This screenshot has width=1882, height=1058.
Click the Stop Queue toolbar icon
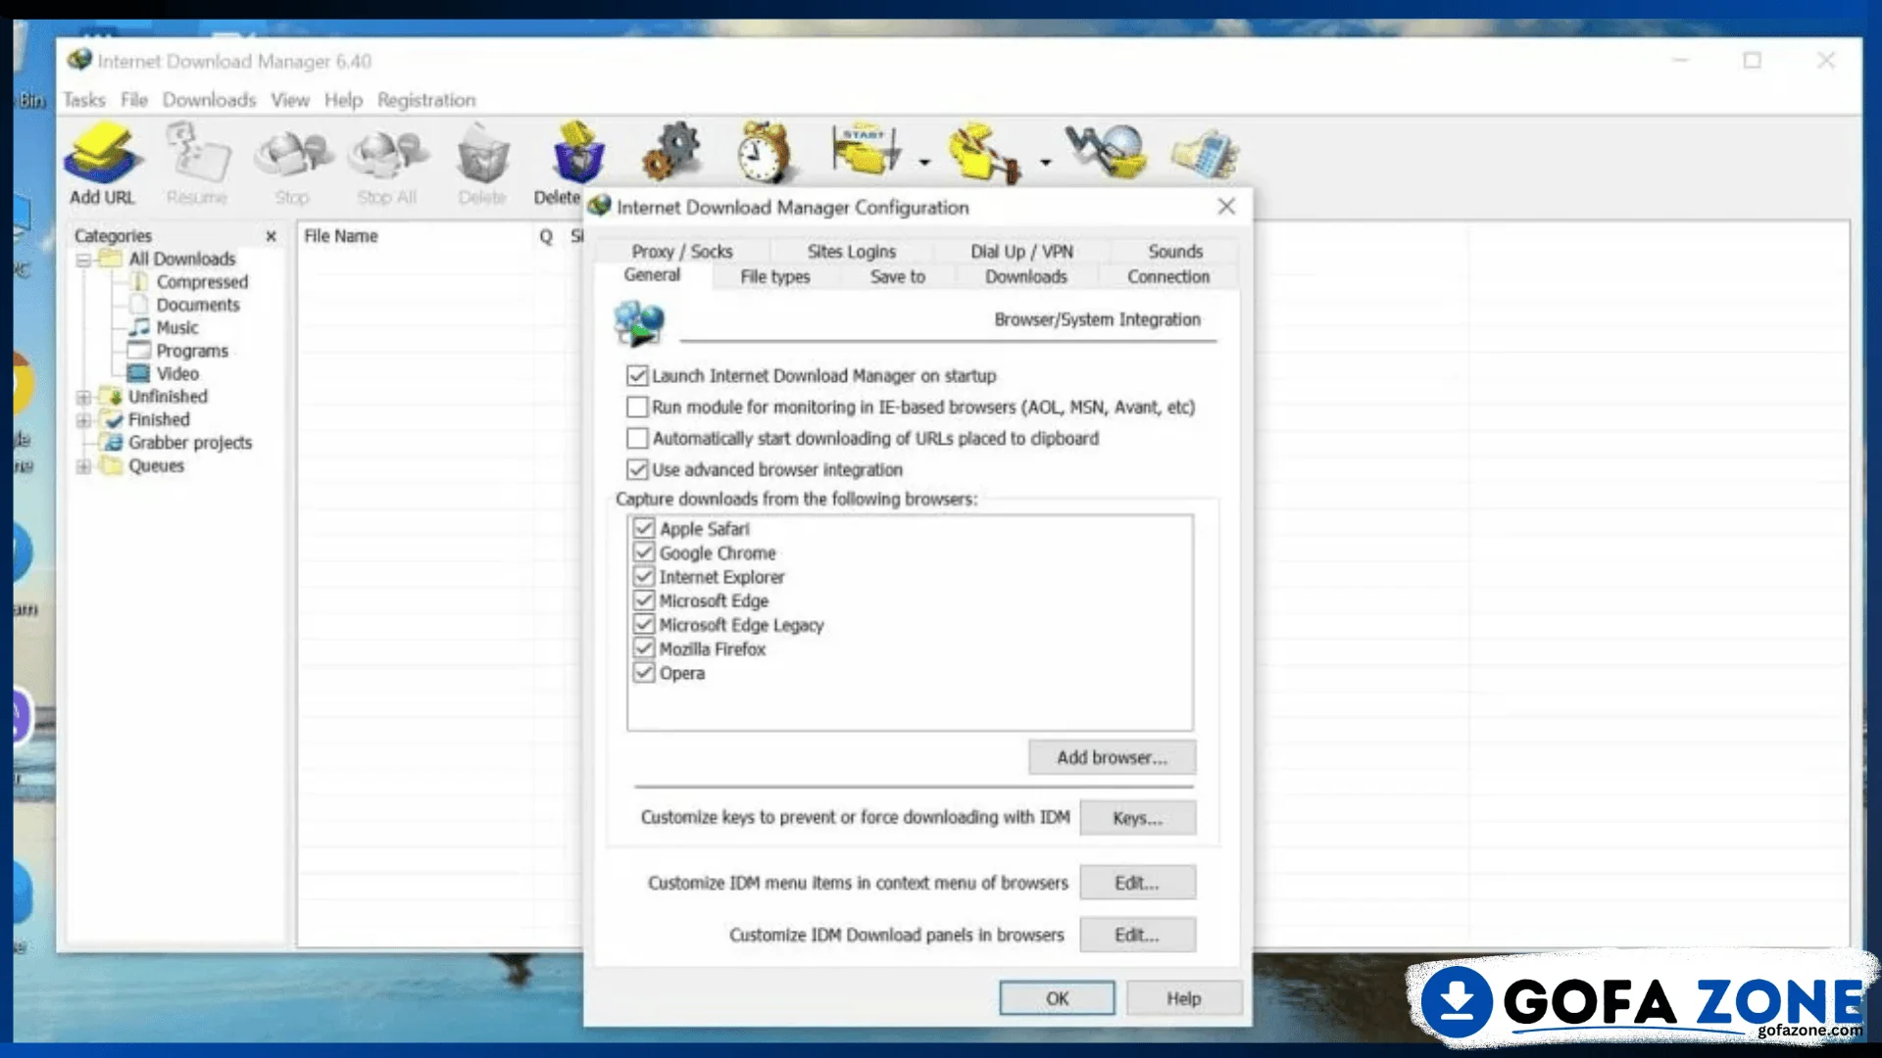click(x=984, y=152)
